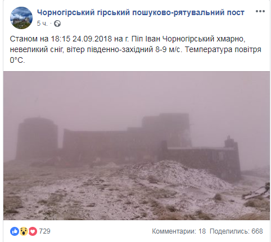Click the temperature '0°C' text line

point(17,60)
